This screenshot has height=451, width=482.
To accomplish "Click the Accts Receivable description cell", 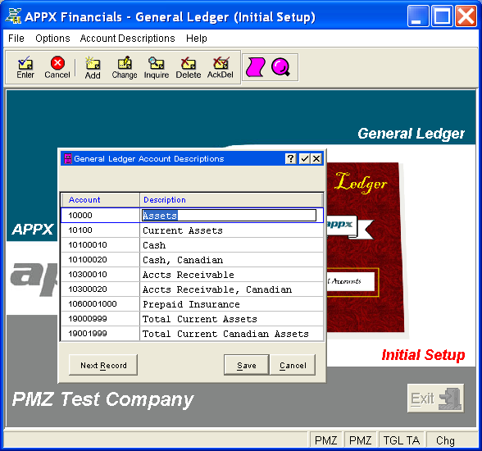I will pos(231,275).
